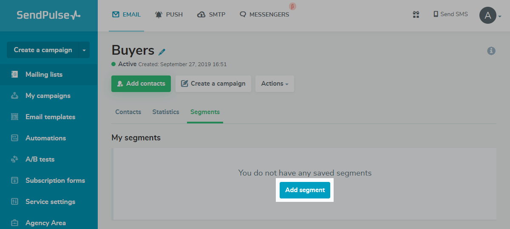Open the gift icon in header
Image resolution: width=510 pixels, height=229 pixels.
(416, 14)
